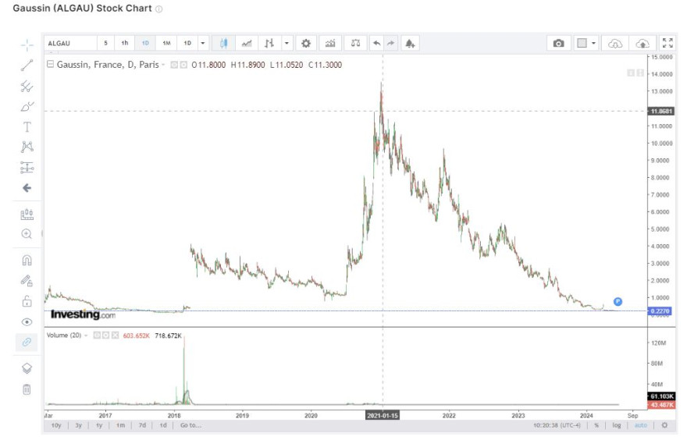
Task: Set range to 7d
Action: point(142,425)
